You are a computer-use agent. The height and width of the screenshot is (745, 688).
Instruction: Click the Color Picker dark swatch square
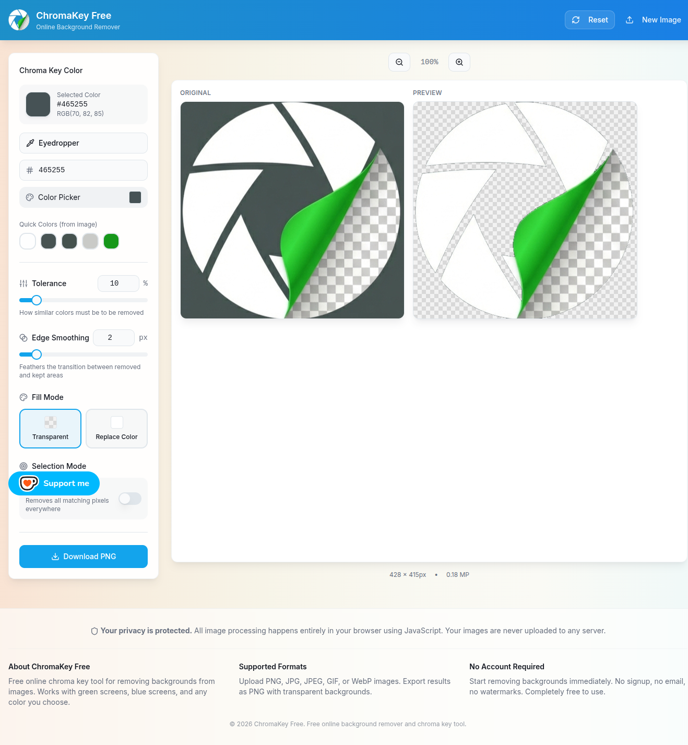point(135,197)
